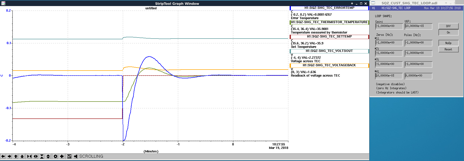Click the 'Voltage across TEC' description
The width and height of the screenshot is (464, 161).
(x=306, y=61)
